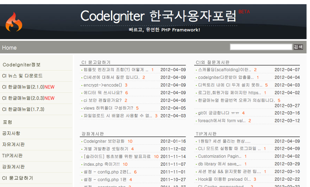Open post CI세션에 대해서 질문 입니다.
Image resolution: width=310 pixels, height=187 pixels.
coord(111,77)
